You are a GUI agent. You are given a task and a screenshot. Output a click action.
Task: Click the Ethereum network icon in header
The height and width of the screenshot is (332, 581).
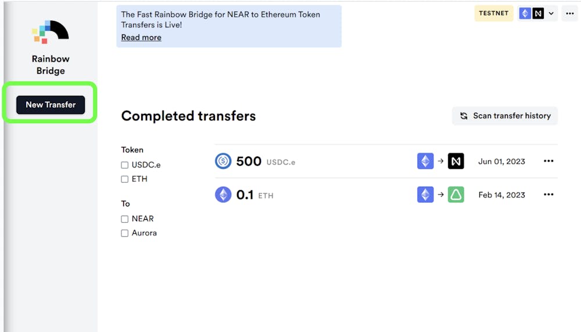click(525, 14)
